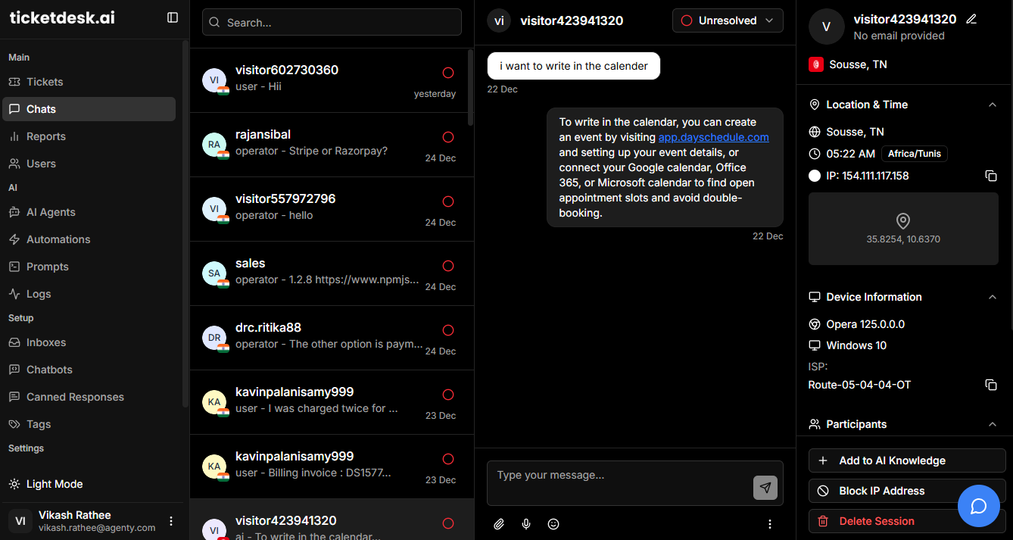Image resolution: width=1013 pixels, height=540 pixels.
Task: Copy the ISP Route-05-04-04-OT value
Action: pyautogui.click(x=990, y=385)
